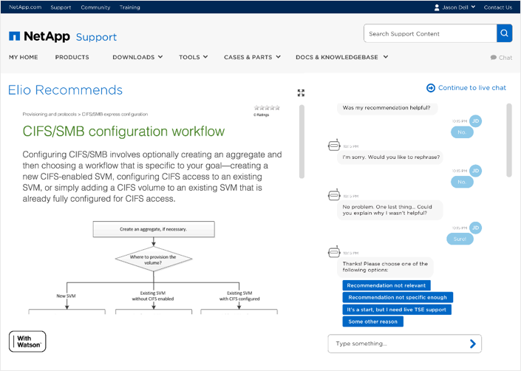Click the "I'm sorry. Would you like to rephrase?" message
The image size is (521, 371).
pyautogui.click(x=391, y=157)
